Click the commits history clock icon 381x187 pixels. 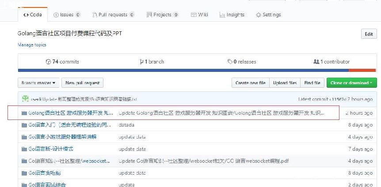48,62
